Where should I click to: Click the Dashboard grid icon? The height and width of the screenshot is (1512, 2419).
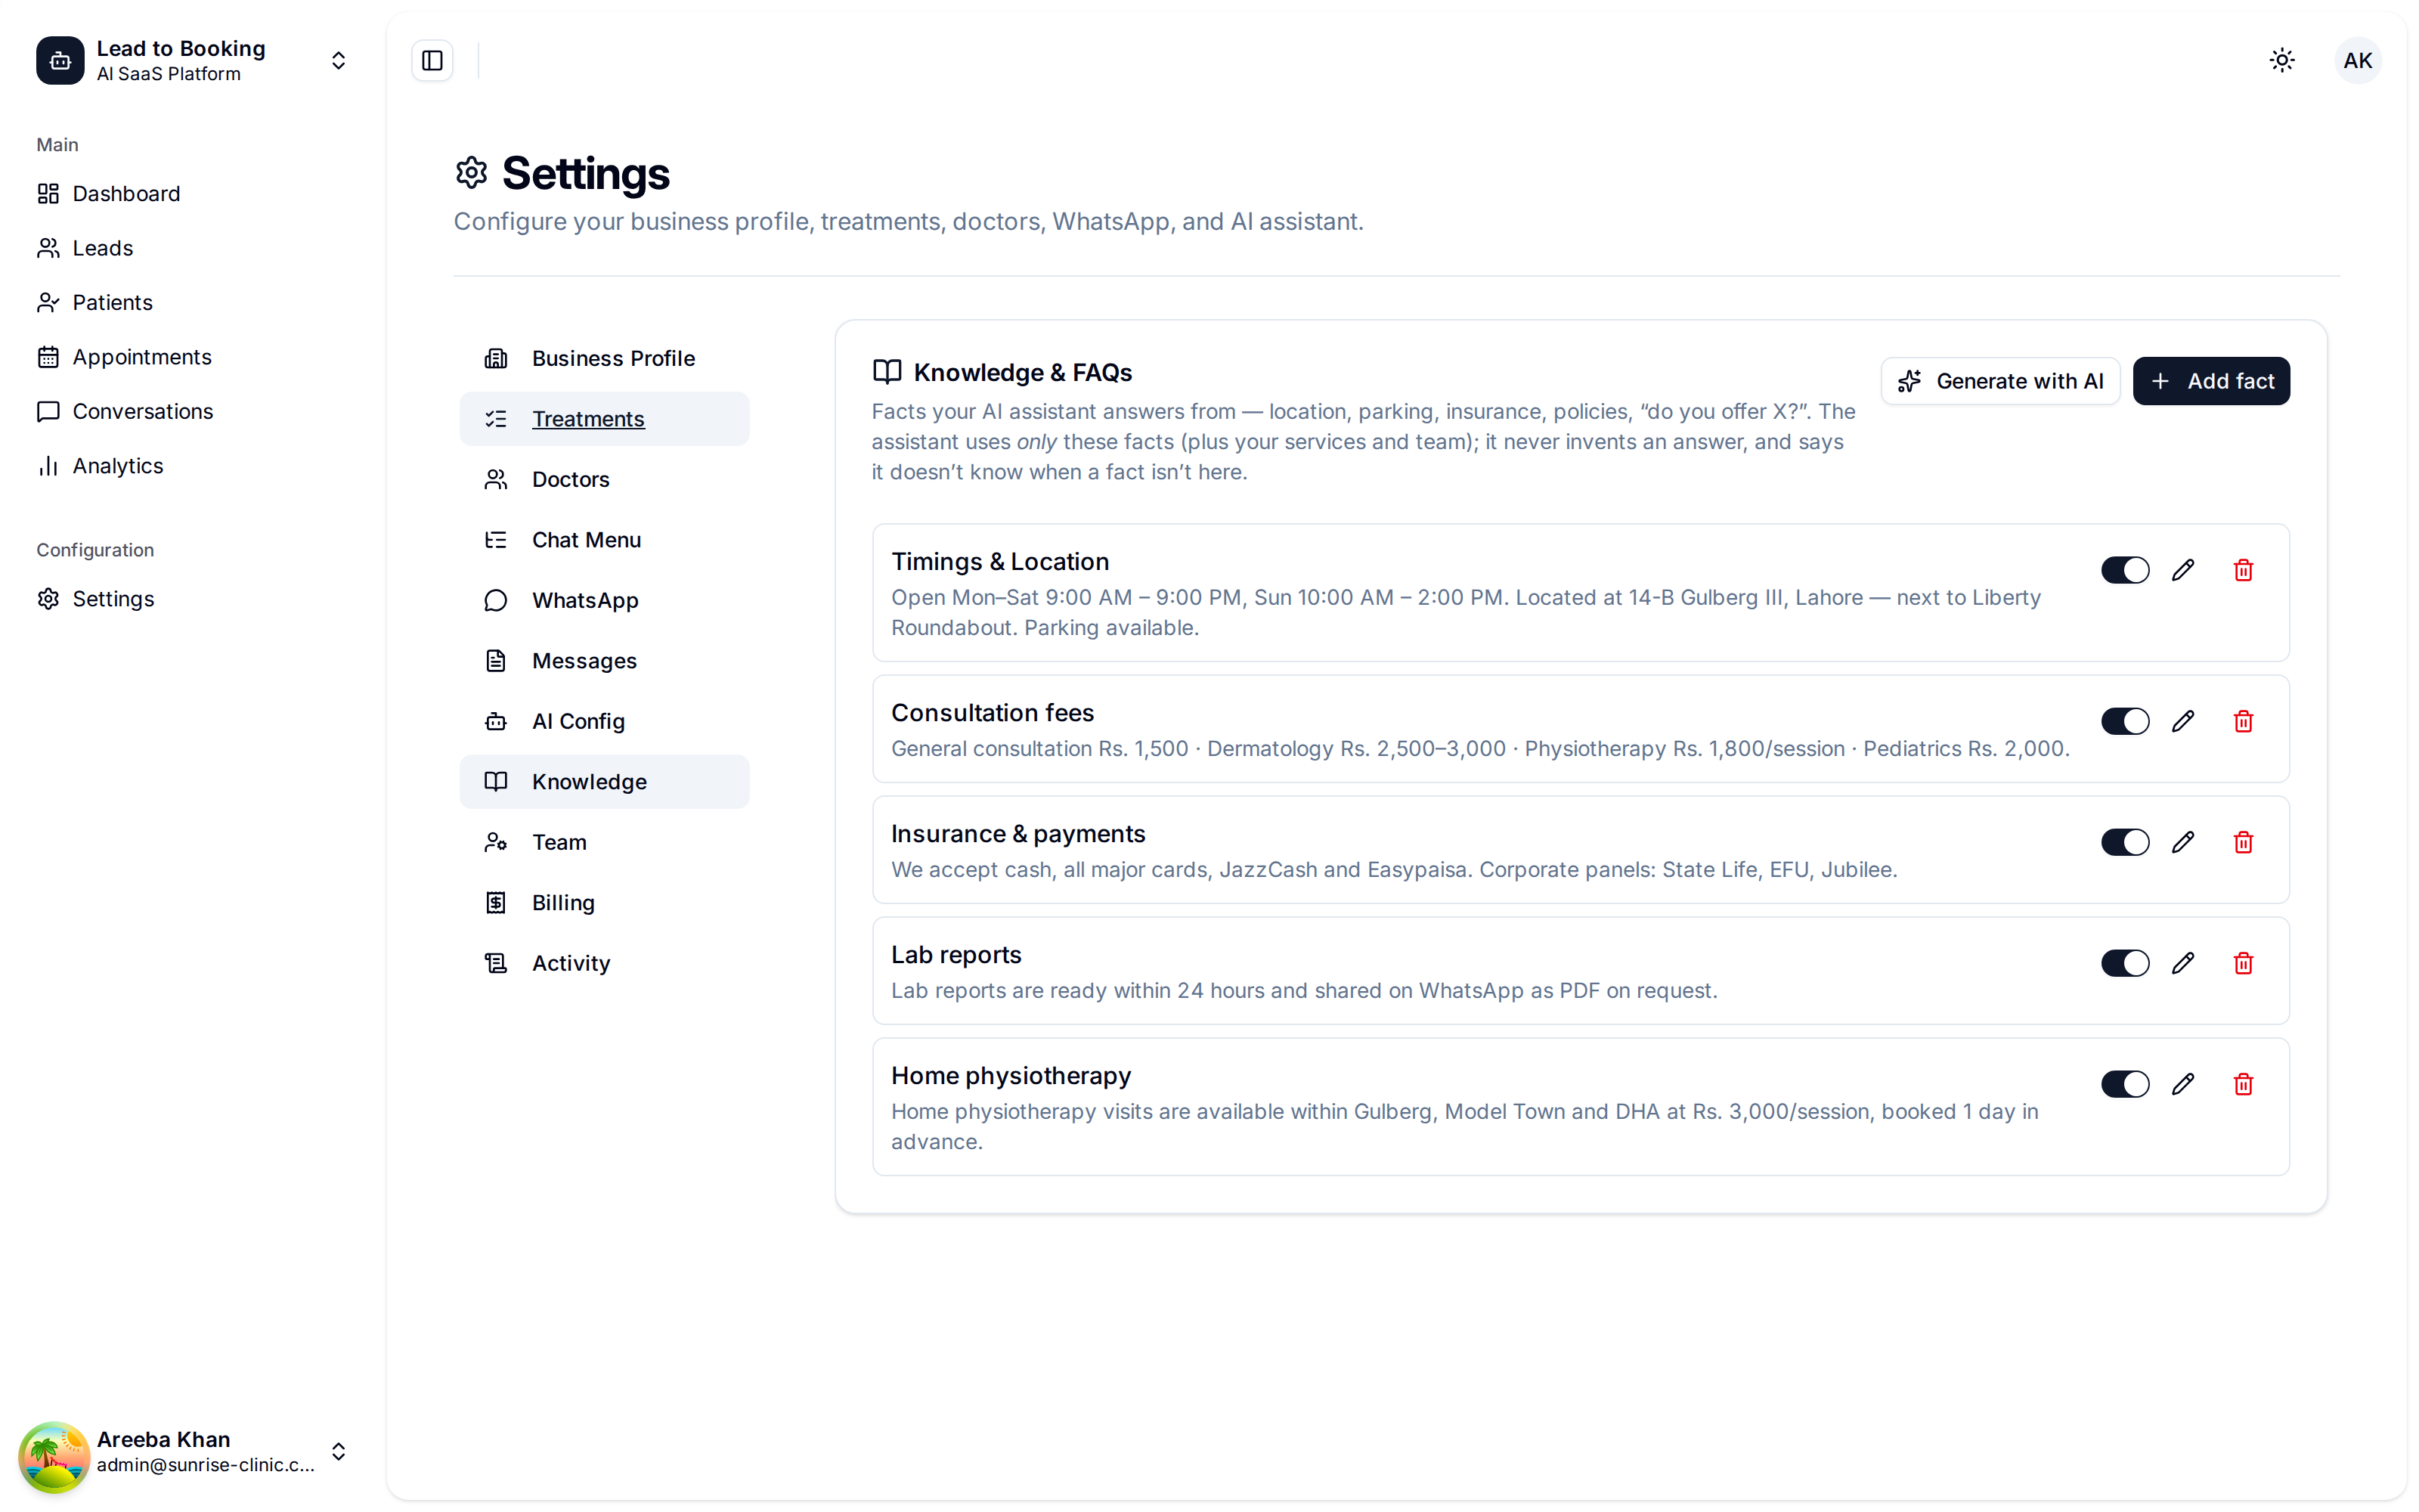click(48, 193)
